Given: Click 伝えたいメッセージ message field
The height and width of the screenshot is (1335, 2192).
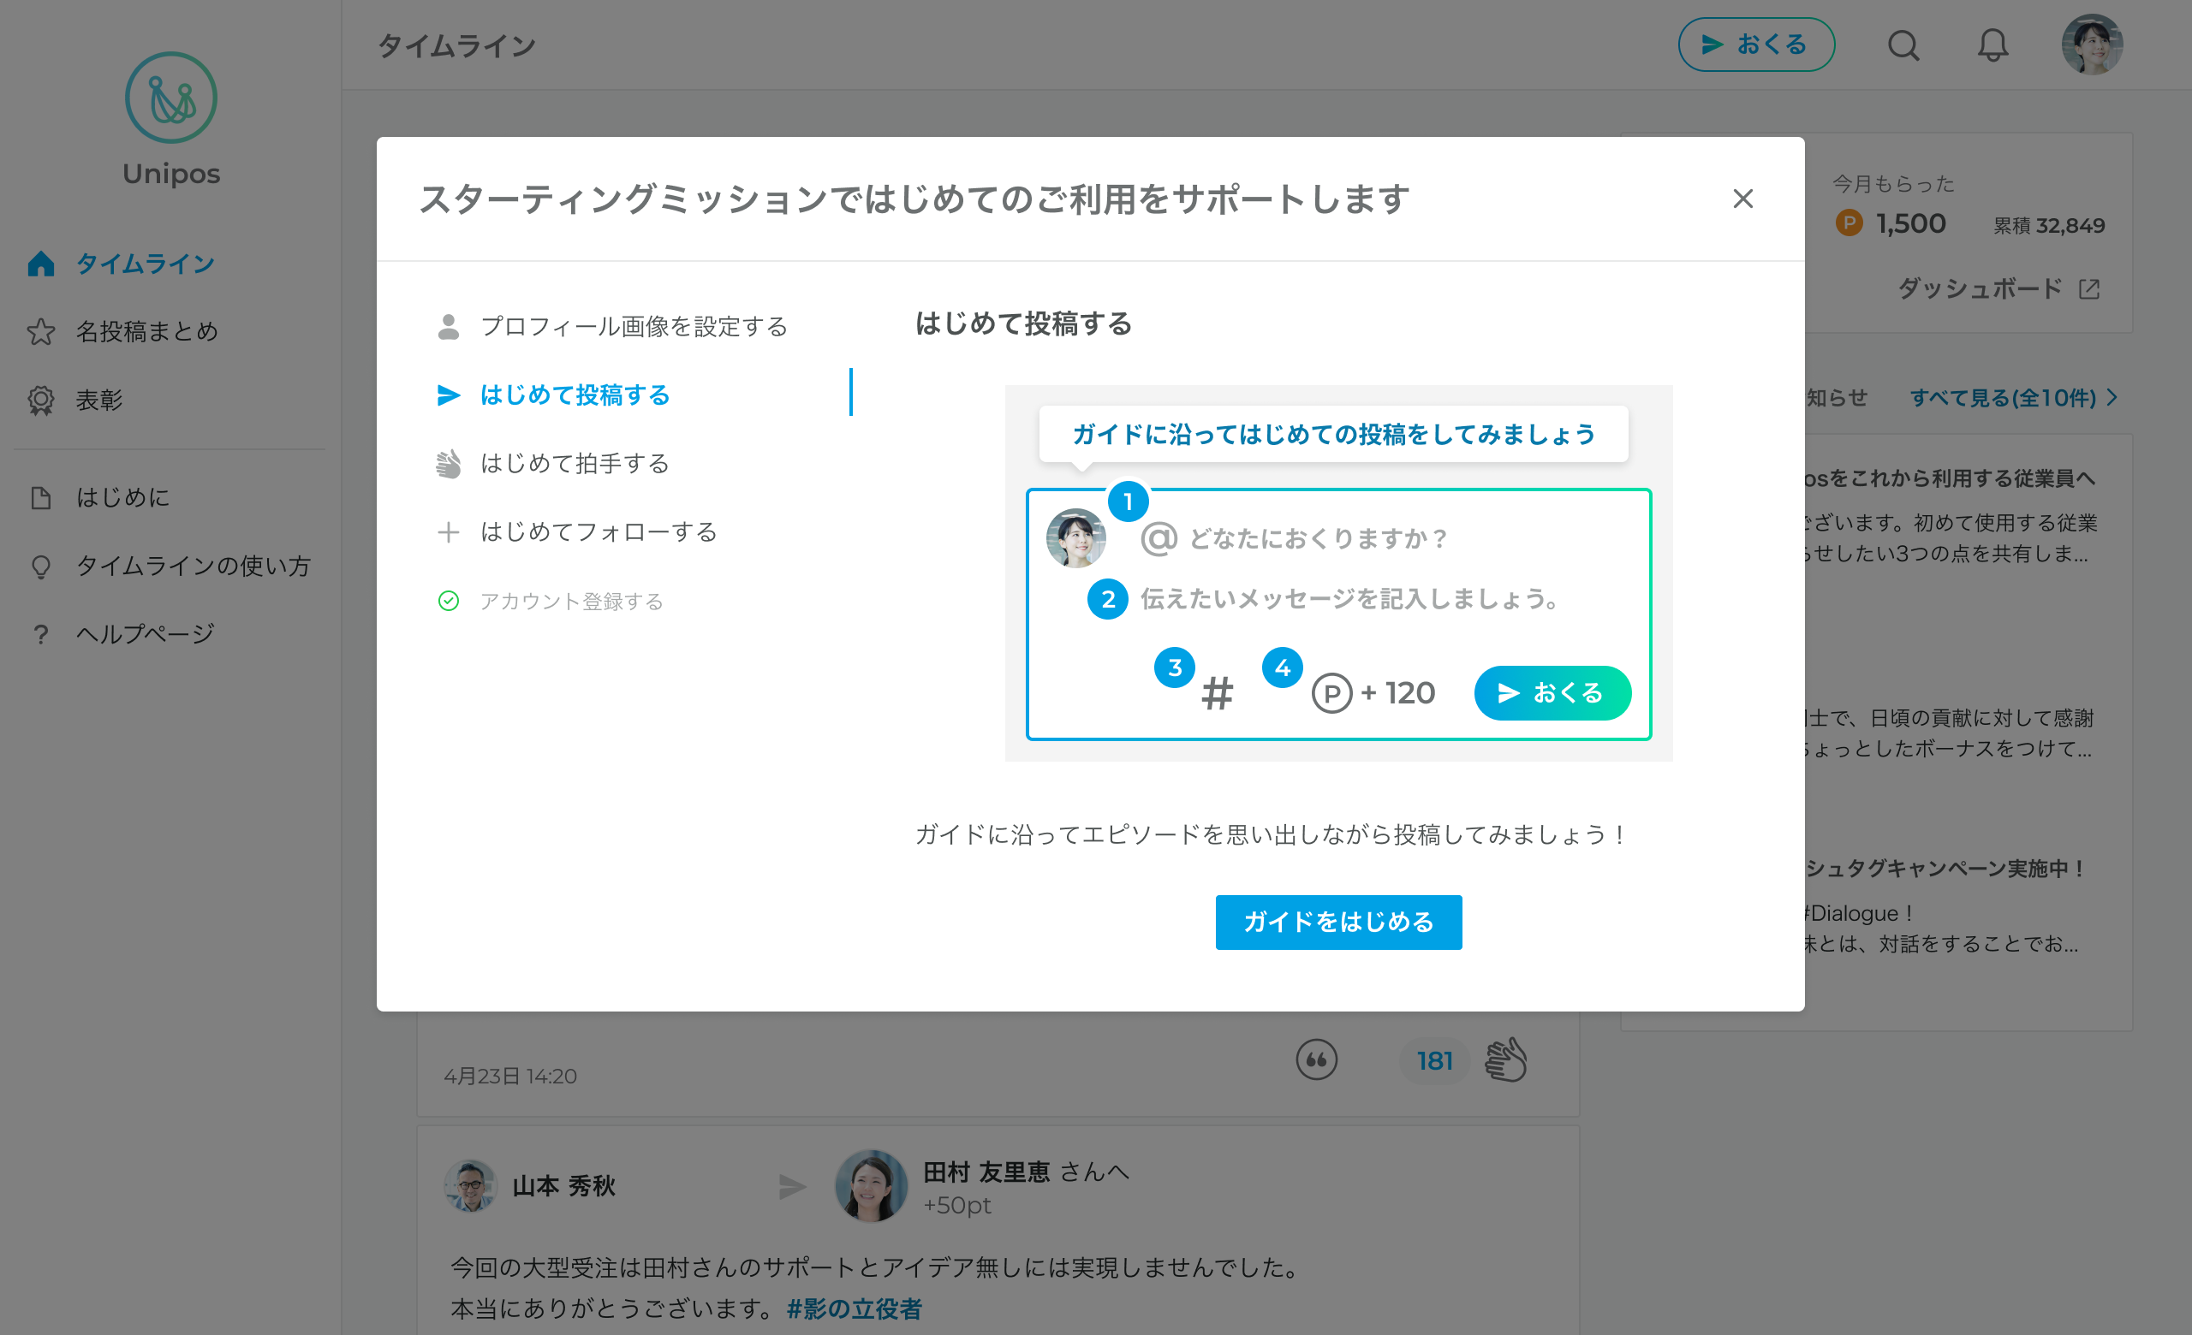Looking at the screenshot, I should [1349, 599].
